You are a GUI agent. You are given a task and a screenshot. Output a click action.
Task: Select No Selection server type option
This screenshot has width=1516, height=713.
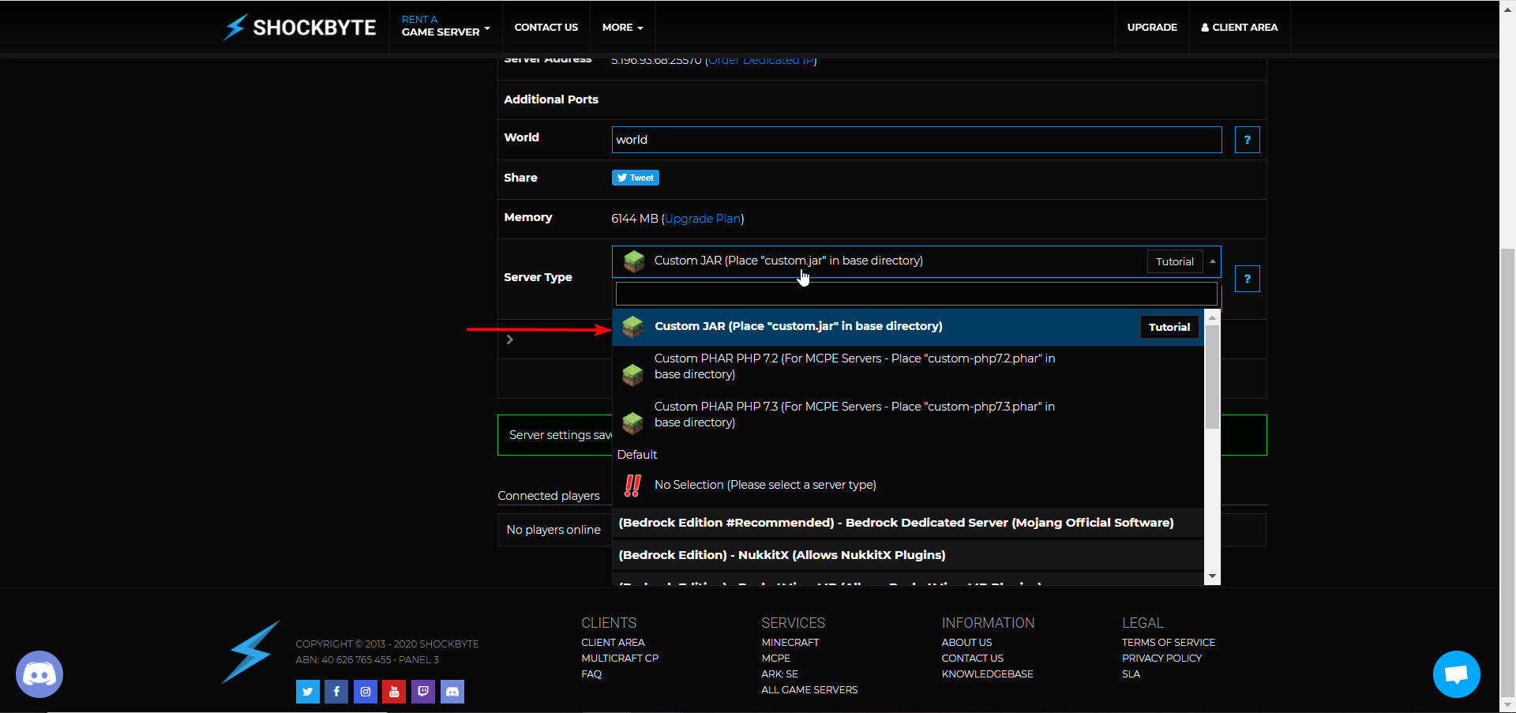(x=908, y=485)
